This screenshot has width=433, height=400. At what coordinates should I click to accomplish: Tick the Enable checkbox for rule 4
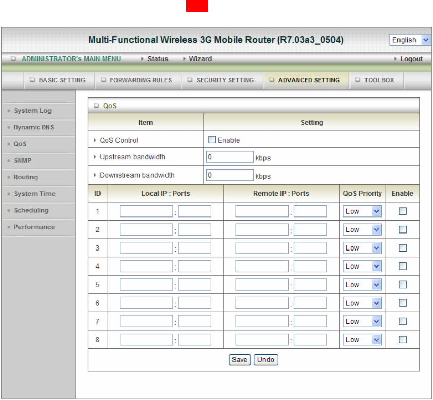403,266
